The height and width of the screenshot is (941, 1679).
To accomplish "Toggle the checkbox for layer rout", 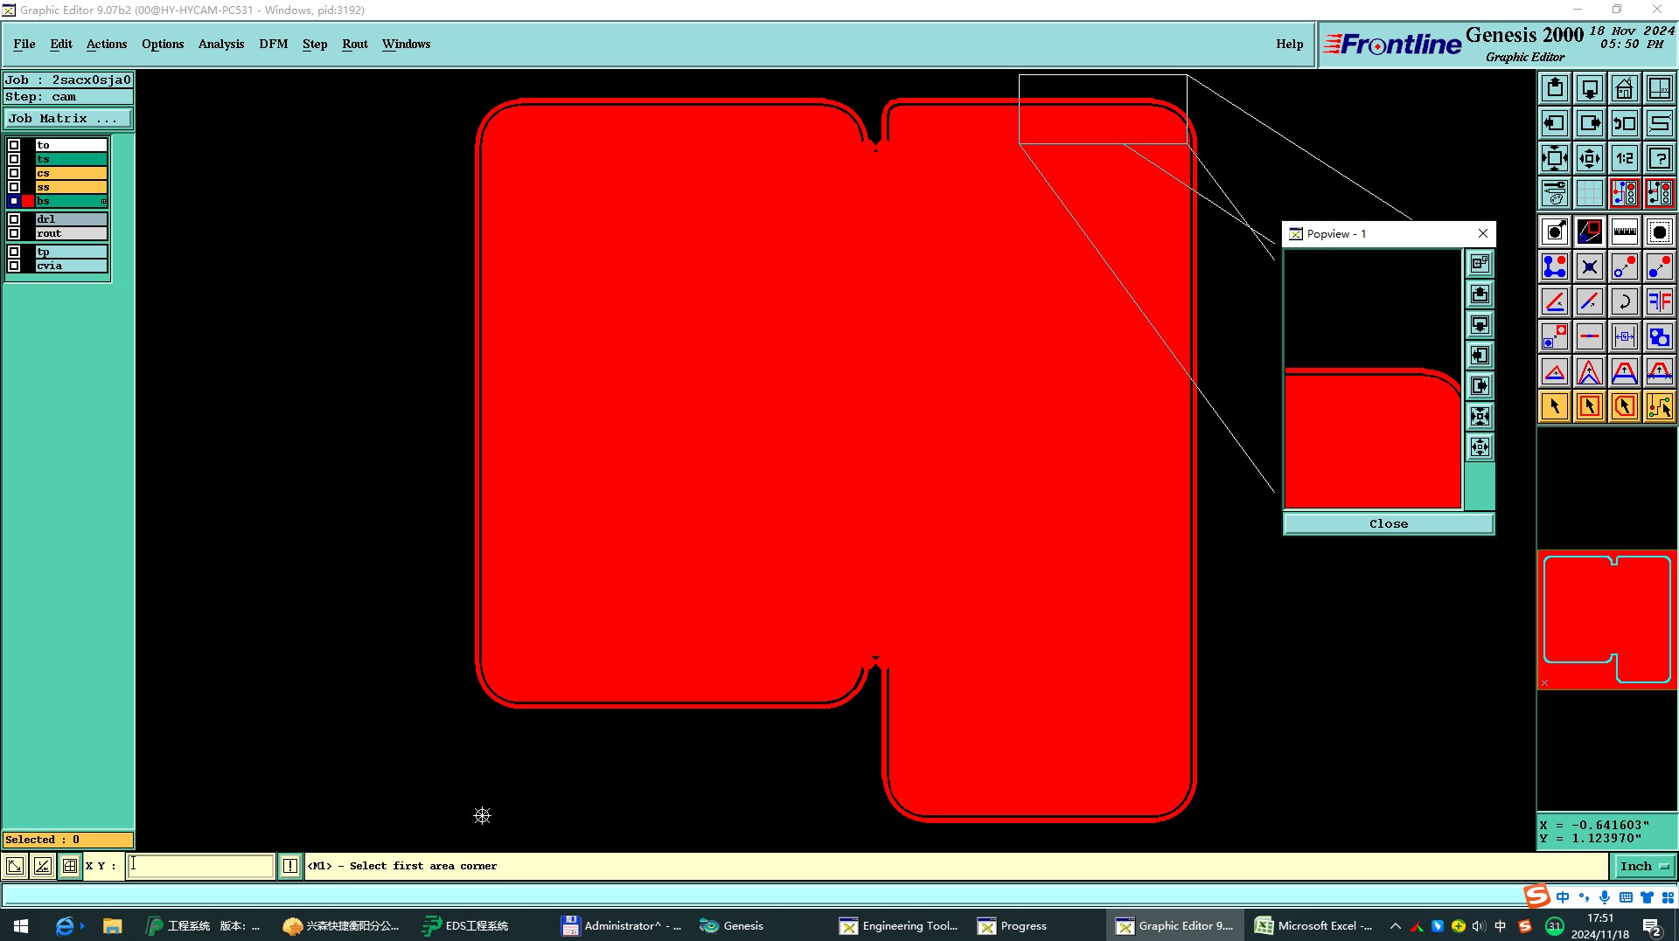I will (14, 233).
